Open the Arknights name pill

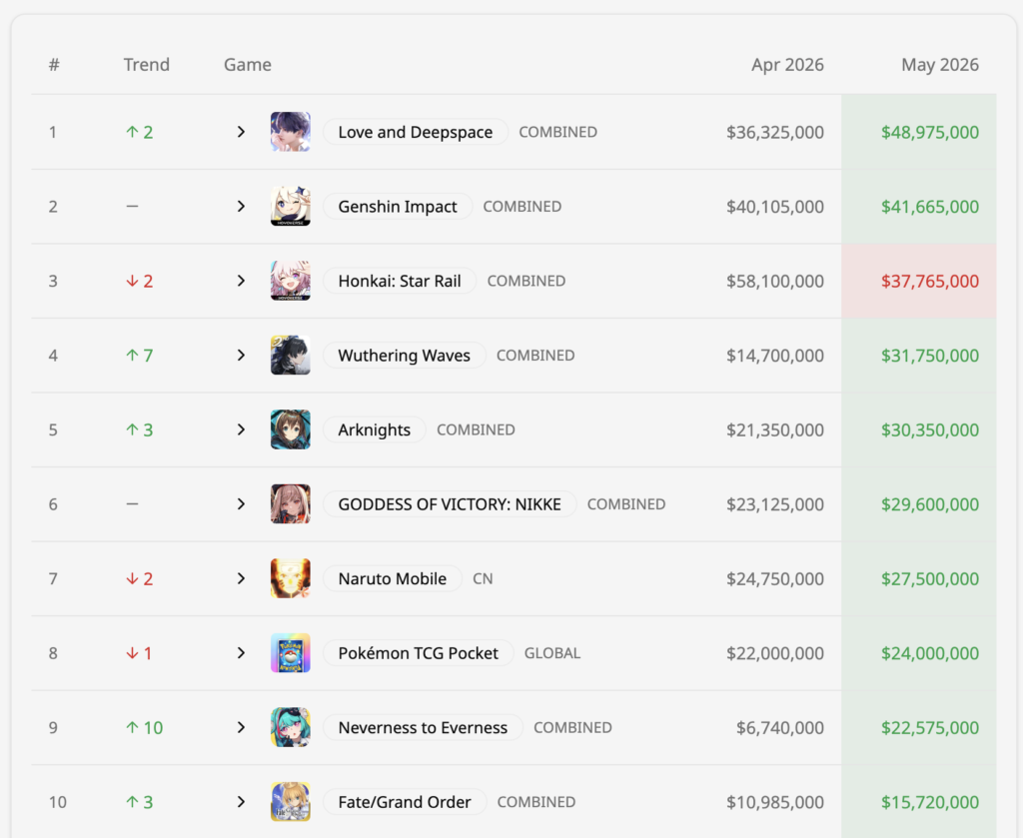click(374, 429)
